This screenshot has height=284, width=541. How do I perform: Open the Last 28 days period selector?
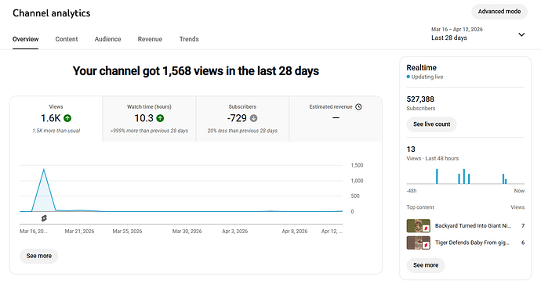pos(477,34)
